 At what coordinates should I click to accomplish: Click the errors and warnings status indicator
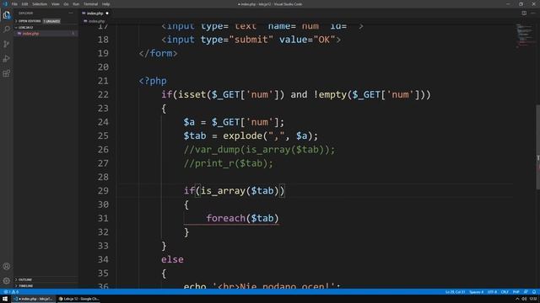[11, 292]
